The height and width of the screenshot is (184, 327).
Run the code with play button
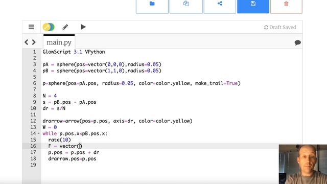pos(83,27)
